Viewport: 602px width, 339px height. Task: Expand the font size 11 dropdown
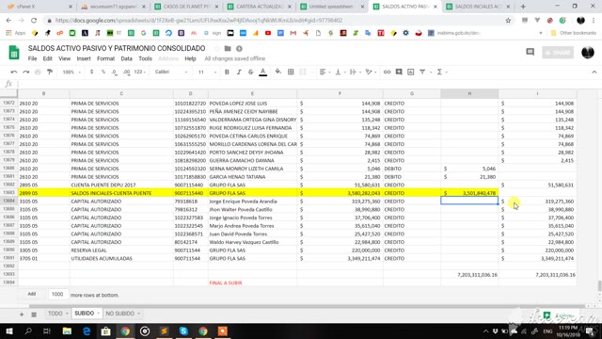[x=207, y=72]
